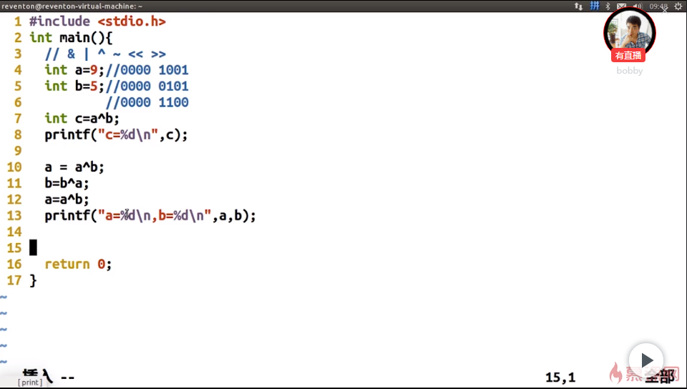The image size is (687, 389).
Task: Click the black block cursor on line 15
Action: coord(34,247)
